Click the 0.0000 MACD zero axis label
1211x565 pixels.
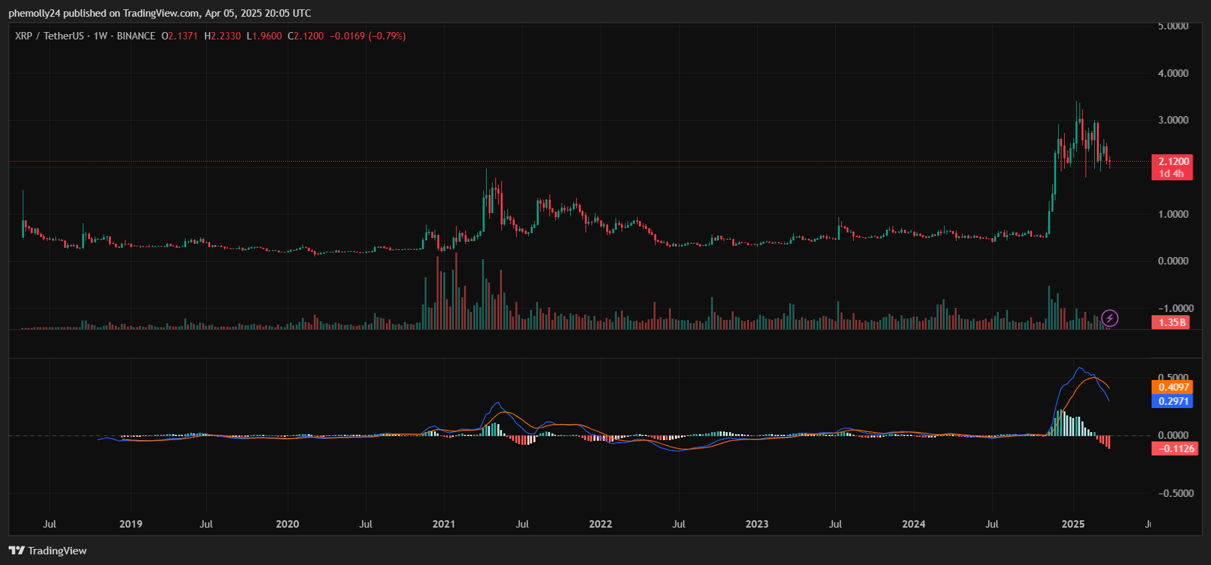[x=1173, y=435]
